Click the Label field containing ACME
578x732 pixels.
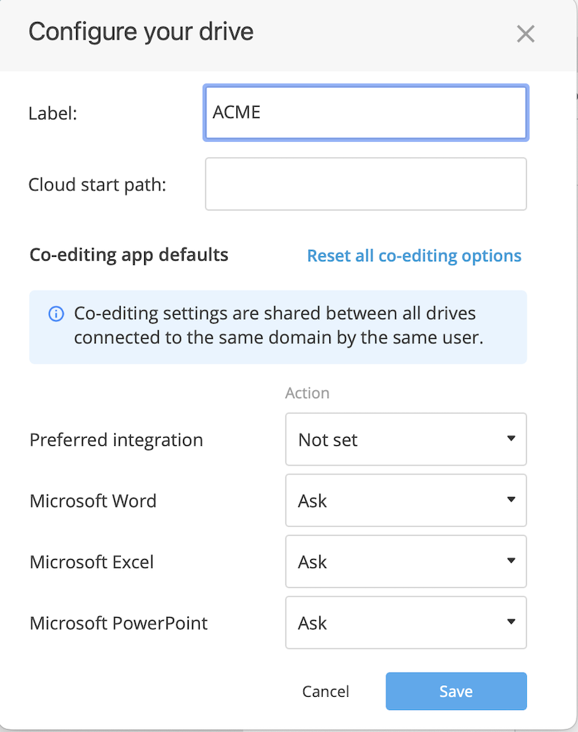point(365,113)
